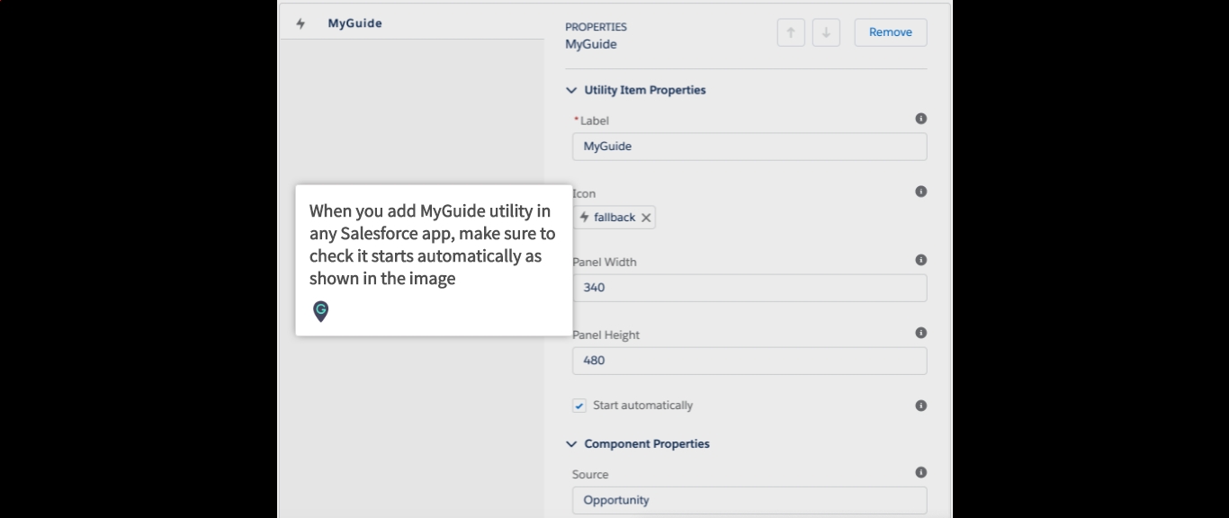The height and width of the screenshot is (518, 1229).
Task: Click the MyGuide pin logo in tooltip
Action: (x=320, y=311)
